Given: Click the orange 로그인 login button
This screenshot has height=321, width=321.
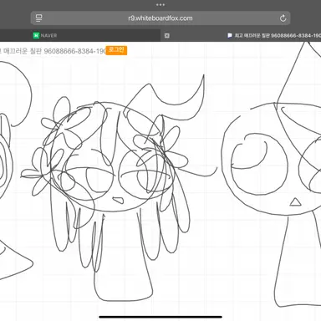Looking at the screenshot, I should click(116, 50).
